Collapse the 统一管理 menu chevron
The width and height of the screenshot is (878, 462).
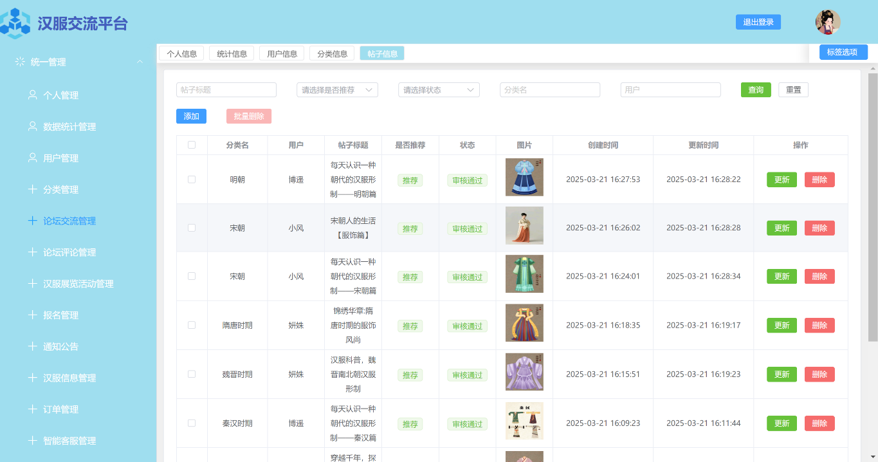click(x=140, y=62)
